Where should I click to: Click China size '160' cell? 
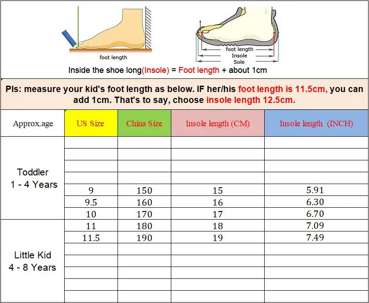coord(144,202)
